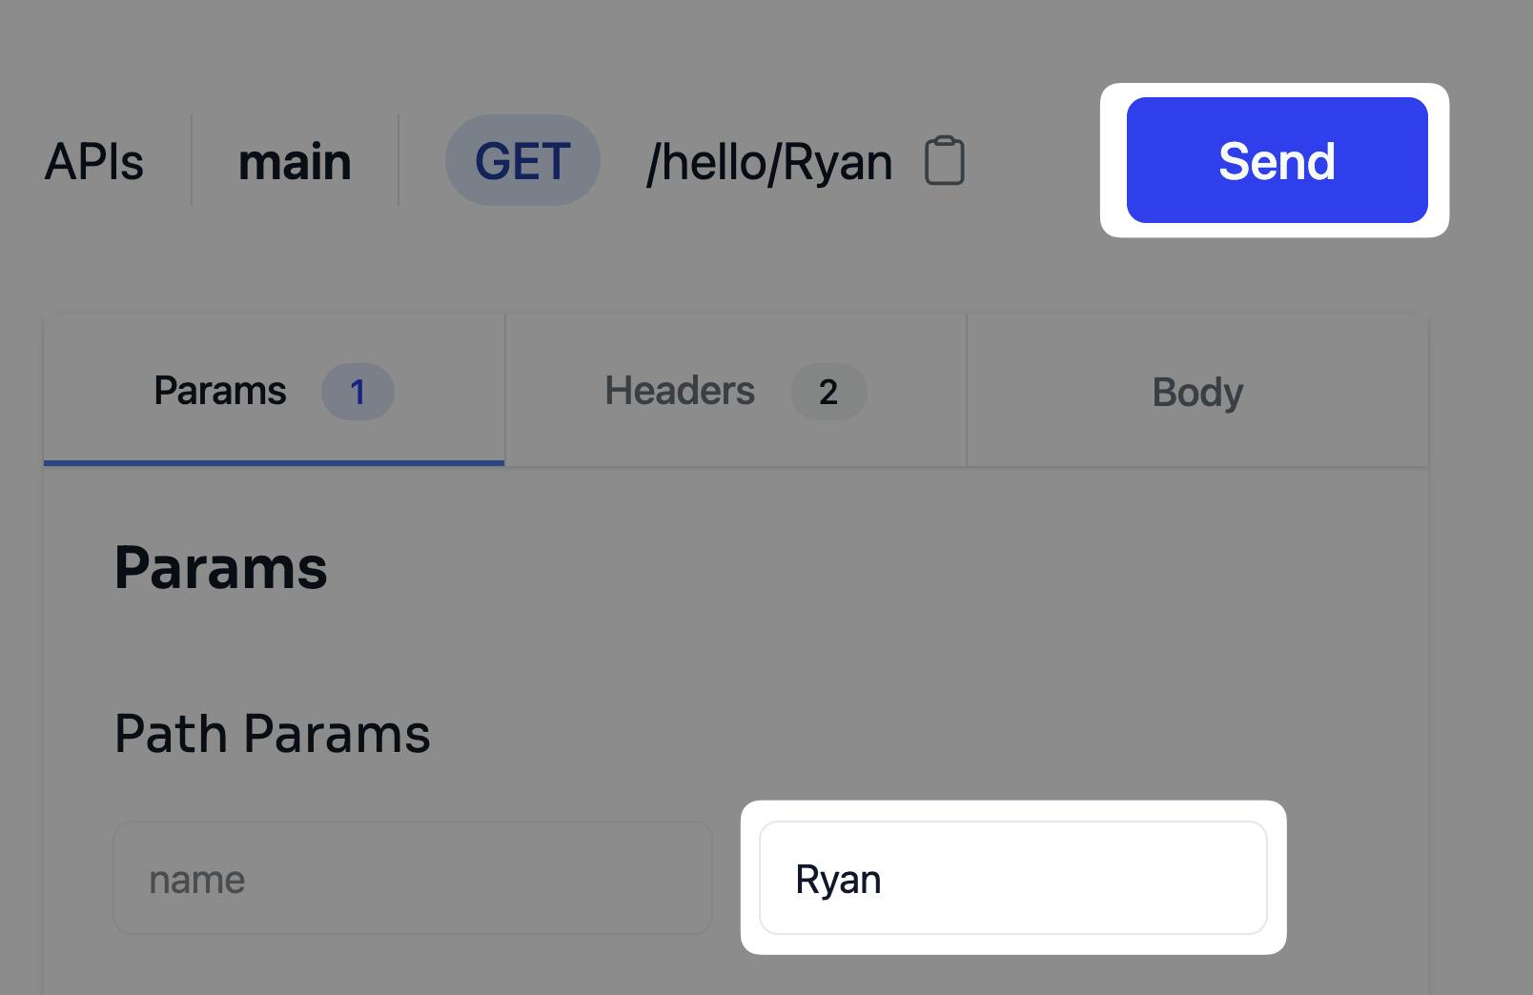Image resolution: width=1533 pixels, height=995 pixels.
Task: Focus the input containing Ryan
Action: click(x=1012, y=878)
